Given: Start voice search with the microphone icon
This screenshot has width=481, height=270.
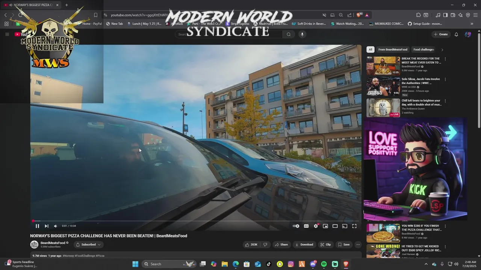Looking at the screenshot, I should tap(302, 34).
